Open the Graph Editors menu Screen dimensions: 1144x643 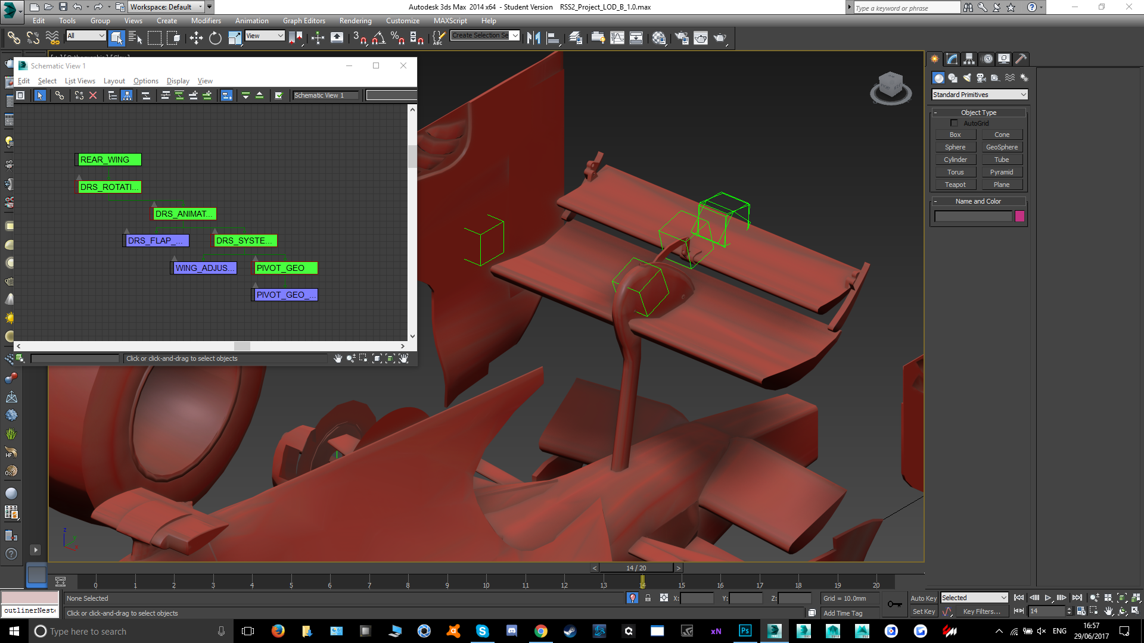(x=304, y=21)
